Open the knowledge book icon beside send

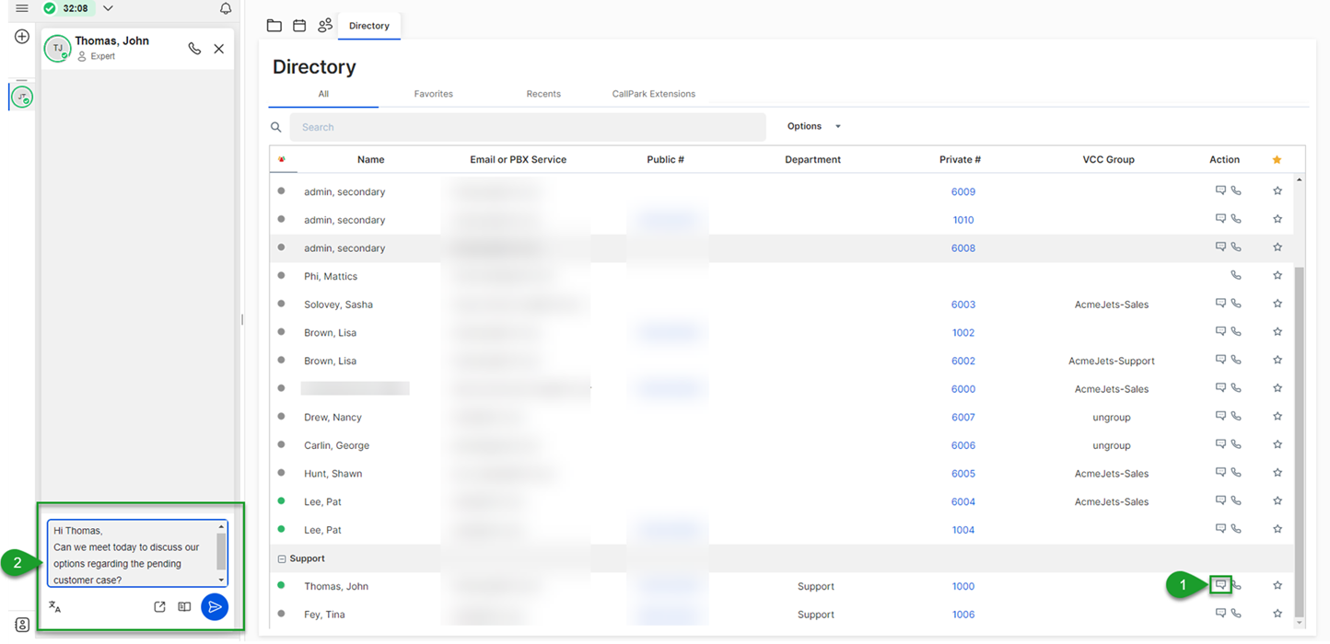coord(184,607)
